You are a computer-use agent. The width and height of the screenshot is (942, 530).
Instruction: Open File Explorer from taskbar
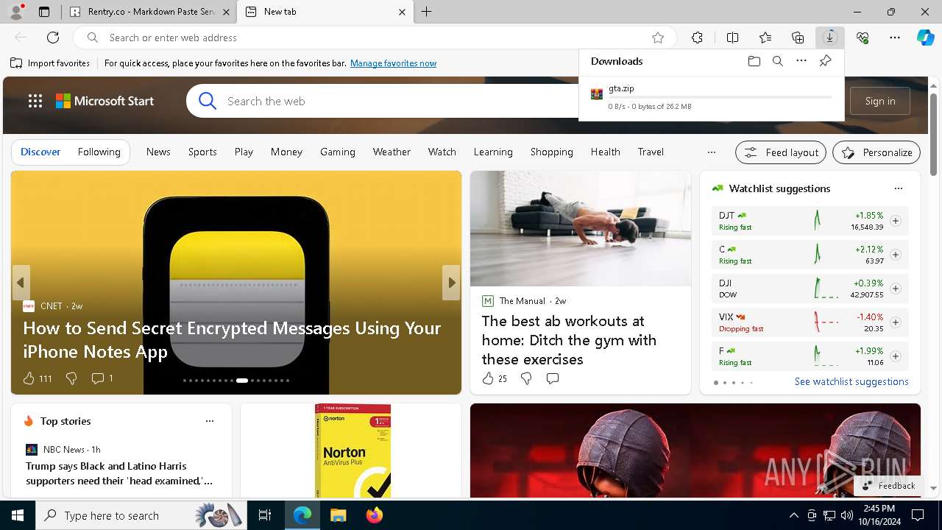click(x=338, y=515)
